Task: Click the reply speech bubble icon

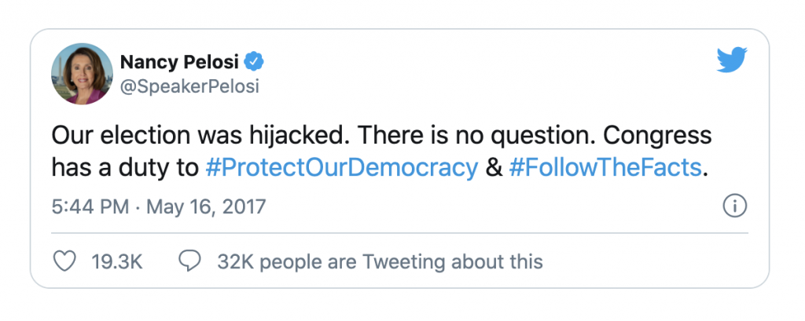Action: pos(189,261)
